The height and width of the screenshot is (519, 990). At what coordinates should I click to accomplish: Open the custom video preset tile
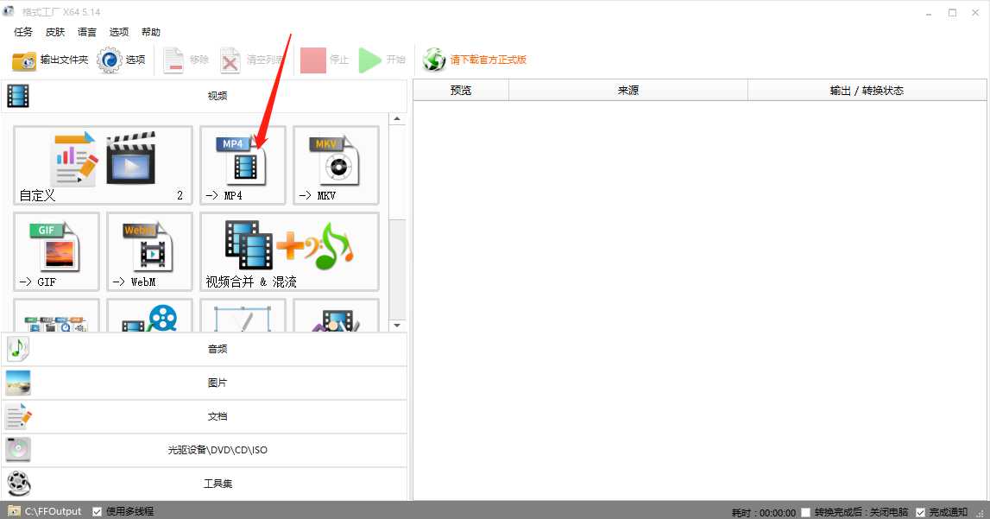coord(103,165)
